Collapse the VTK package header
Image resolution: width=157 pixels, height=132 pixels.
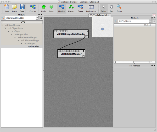[3, 22]
